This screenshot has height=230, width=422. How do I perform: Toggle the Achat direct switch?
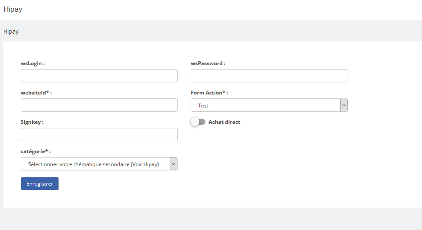(198, 122)
